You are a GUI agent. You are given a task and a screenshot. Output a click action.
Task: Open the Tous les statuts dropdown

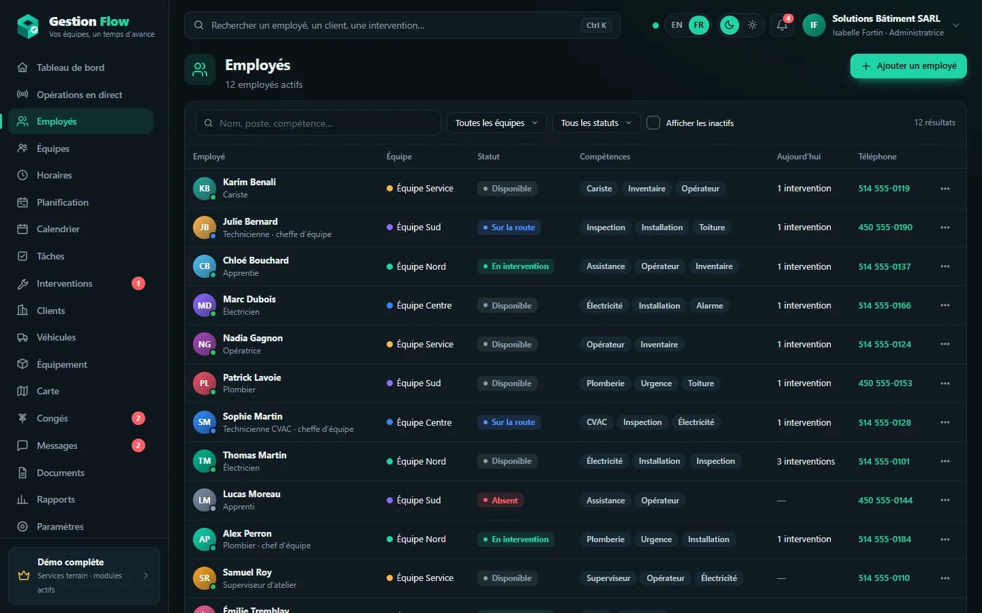(x=596, y=123)
